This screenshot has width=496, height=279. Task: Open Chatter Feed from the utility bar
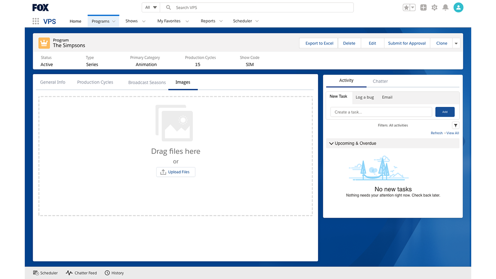pyautogui.click(x=81, y=273)
